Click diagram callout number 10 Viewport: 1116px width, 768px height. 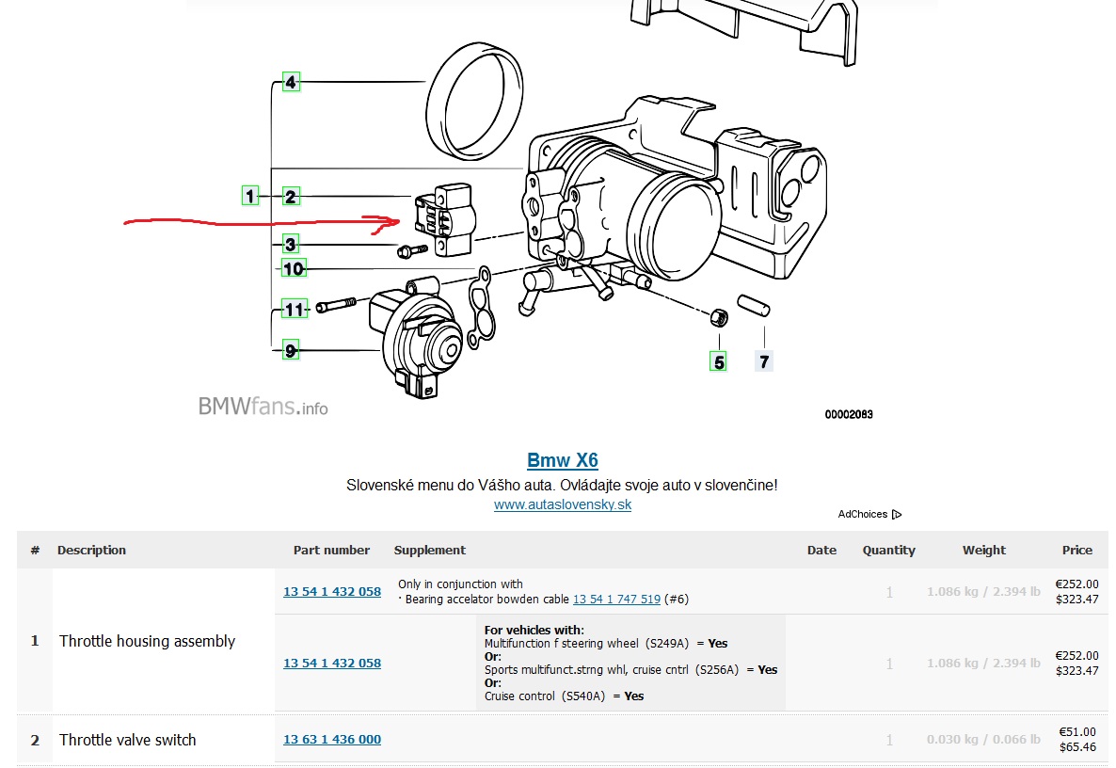click(294, 268)
